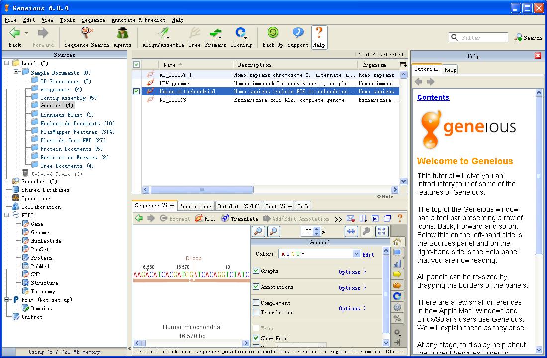547x358 pixels.
Task: Collapse the Sample Documents tree node
Action: point(16,72)
